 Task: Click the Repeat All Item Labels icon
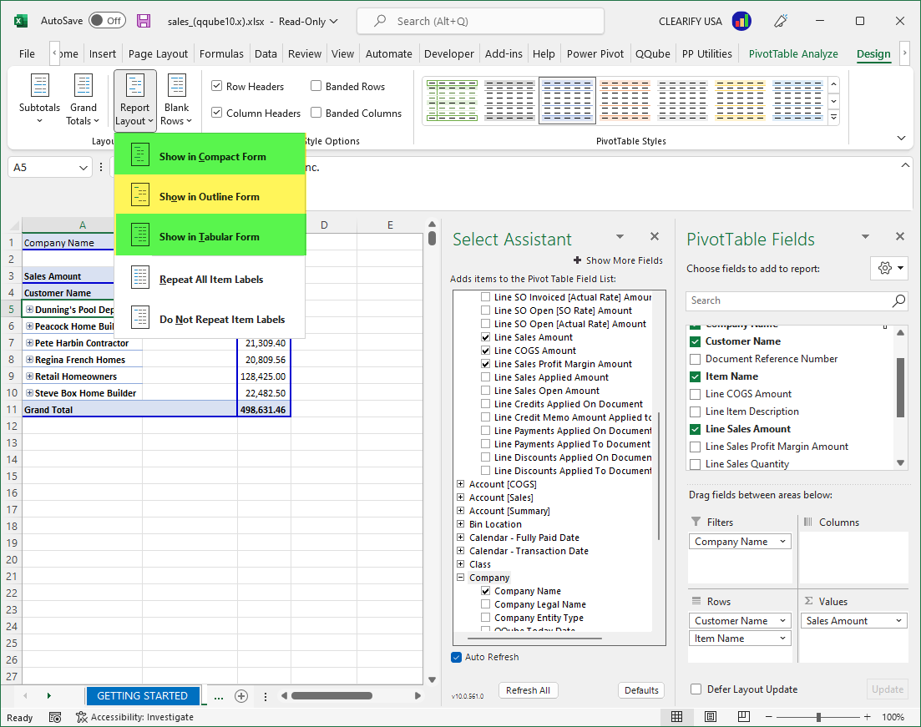(139, 277)
